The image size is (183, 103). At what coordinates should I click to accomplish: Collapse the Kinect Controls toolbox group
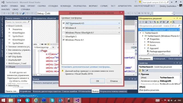tap(7, 26)
